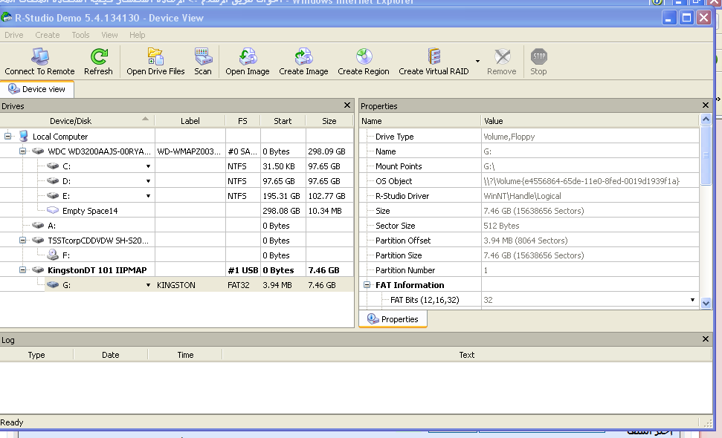The width and height of the screenshot is (722, 438).
Task: Select the KINGSTON label cell
Action: tap(190, 285)
